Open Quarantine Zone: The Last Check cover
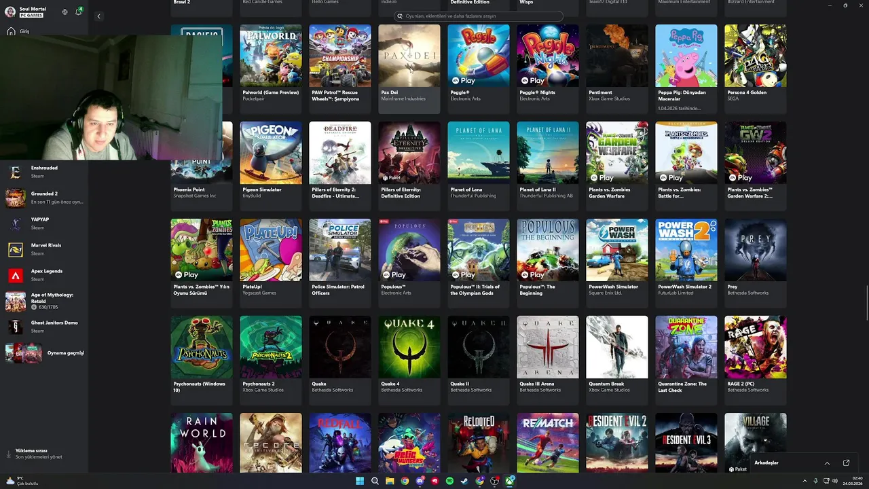The height and width of the screenshot is (489, 869). pyautogui.click(x=686, y=347)
